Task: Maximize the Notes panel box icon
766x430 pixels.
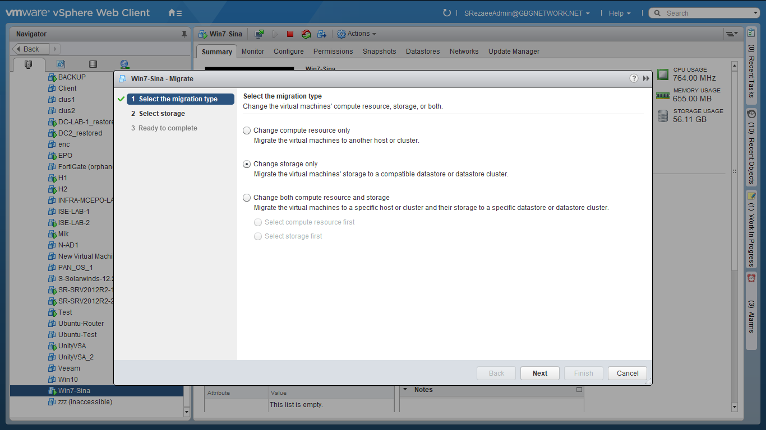Action: 579,390
